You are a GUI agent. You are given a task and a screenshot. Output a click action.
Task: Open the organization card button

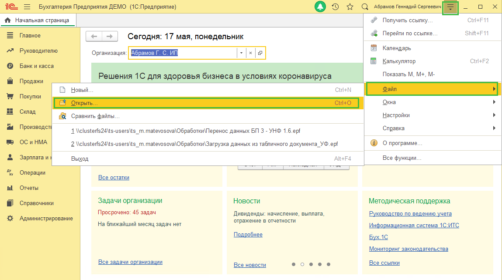coord(260,53)
